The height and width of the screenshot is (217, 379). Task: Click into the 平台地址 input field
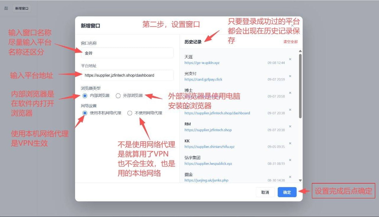pos(127,75)
